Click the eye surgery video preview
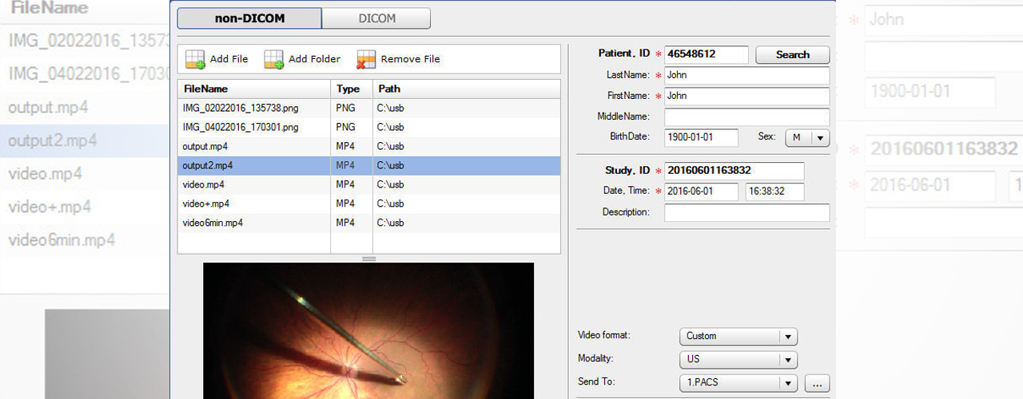The width and height of the screenshot is (1023, 399). pos(368,330)
